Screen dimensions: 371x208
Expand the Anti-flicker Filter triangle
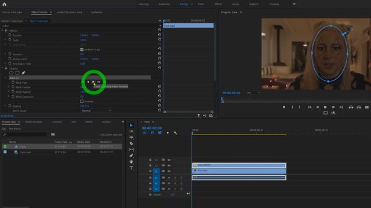click(x=5, y=64)
